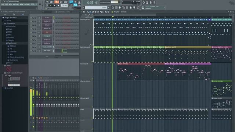Click the Stringy 2 channel button
This screenshot has width=235, height=132.
point(47,36)
